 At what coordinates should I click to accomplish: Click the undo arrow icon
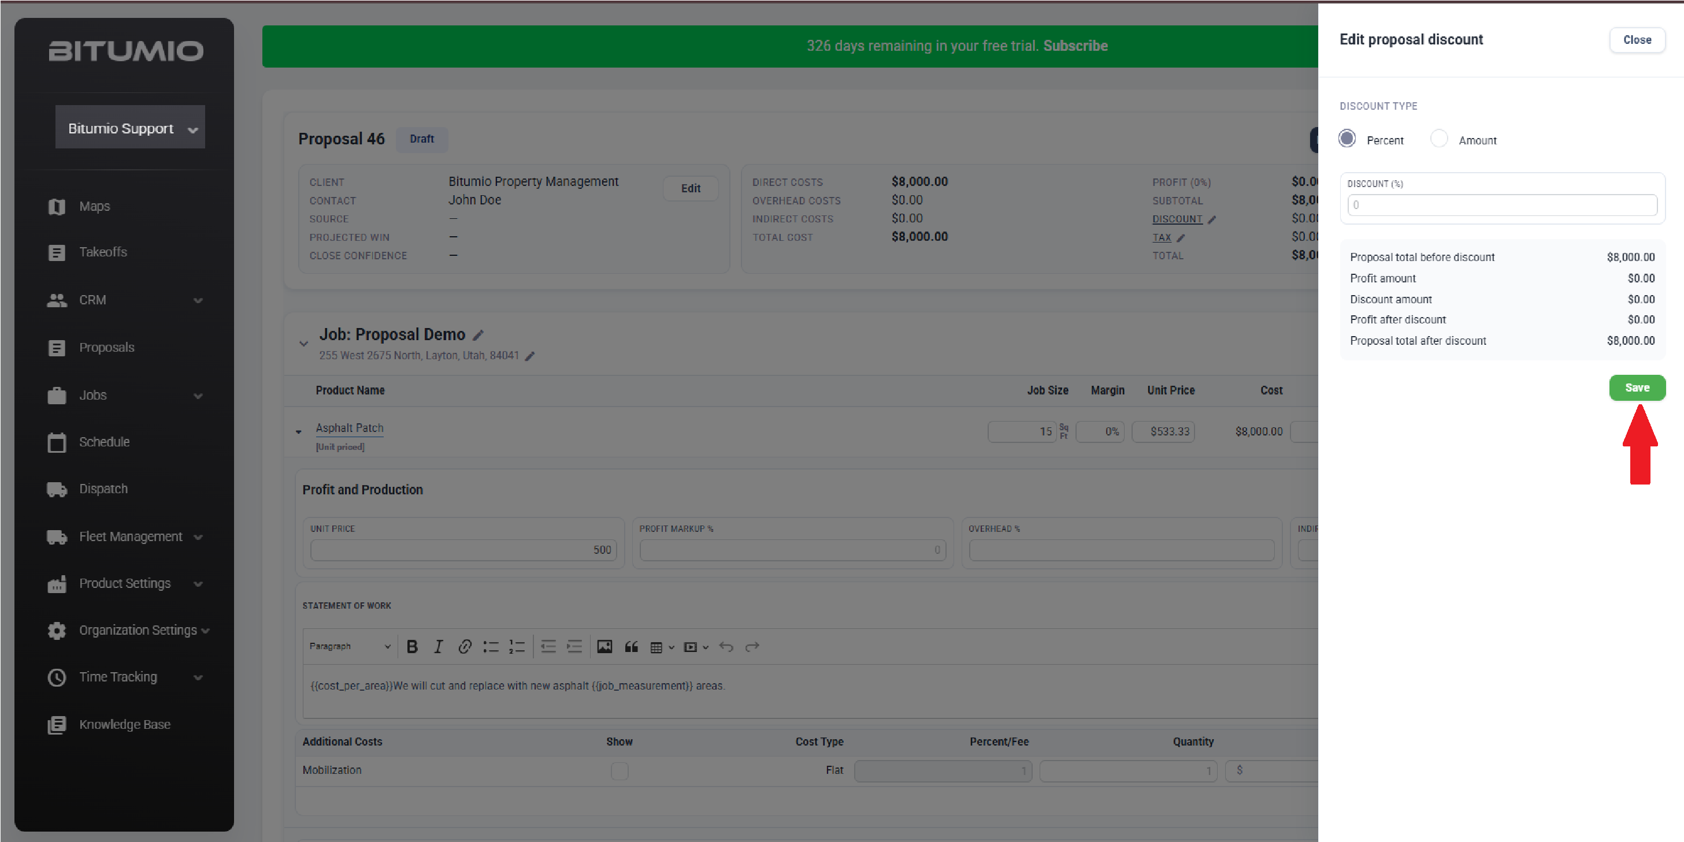pos(726,647)
